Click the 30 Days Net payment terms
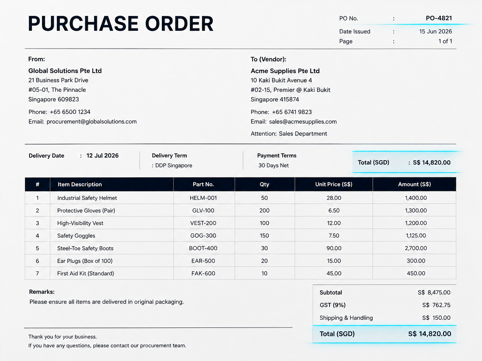 coord(273,165)
